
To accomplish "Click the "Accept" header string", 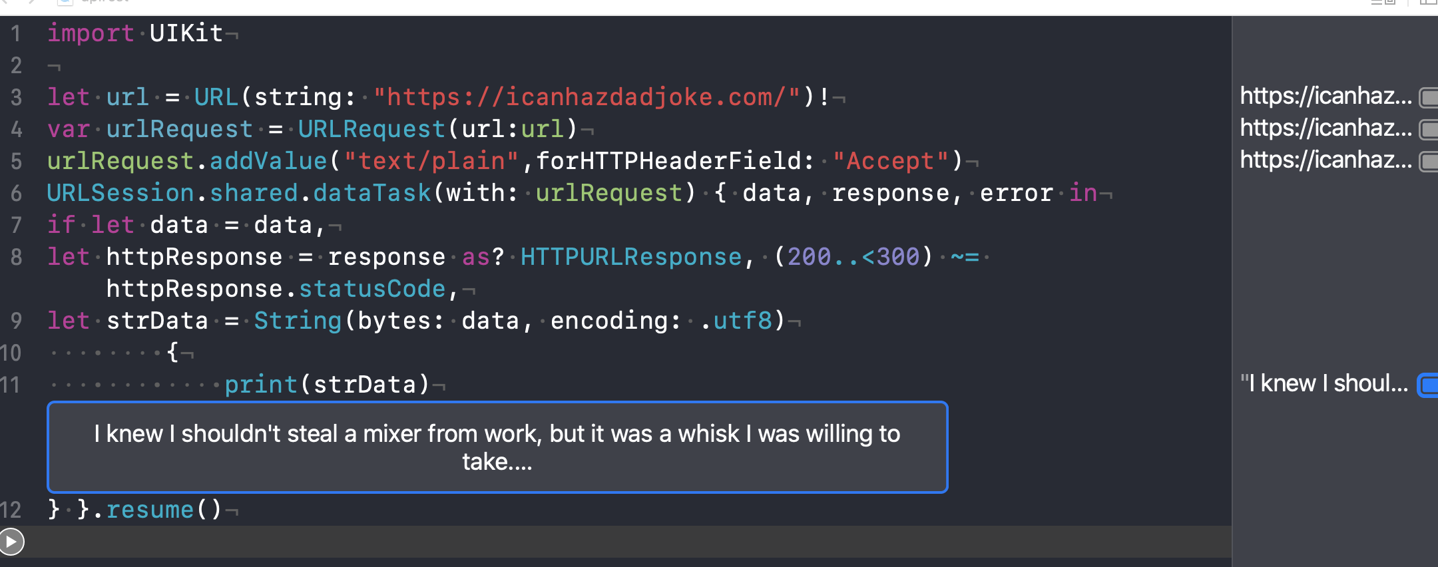I will (890, 161).
